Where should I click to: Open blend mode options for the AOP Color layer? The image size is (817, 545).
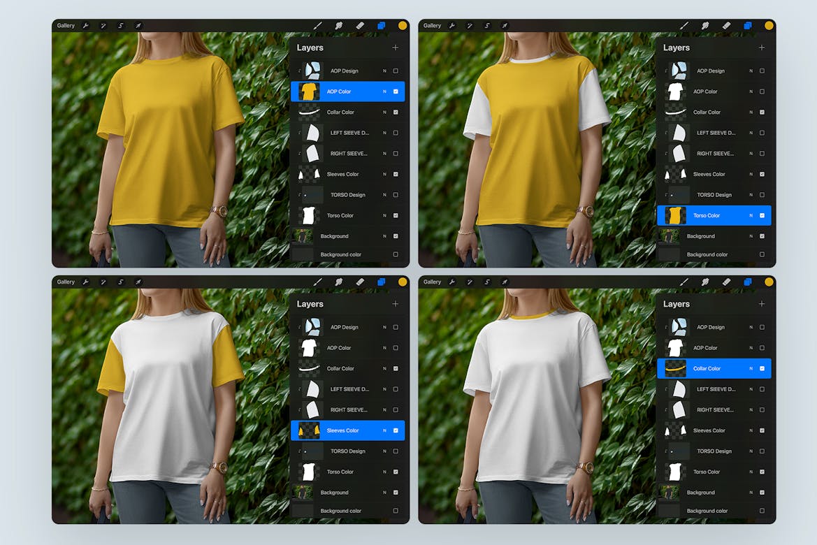(384, 91)
